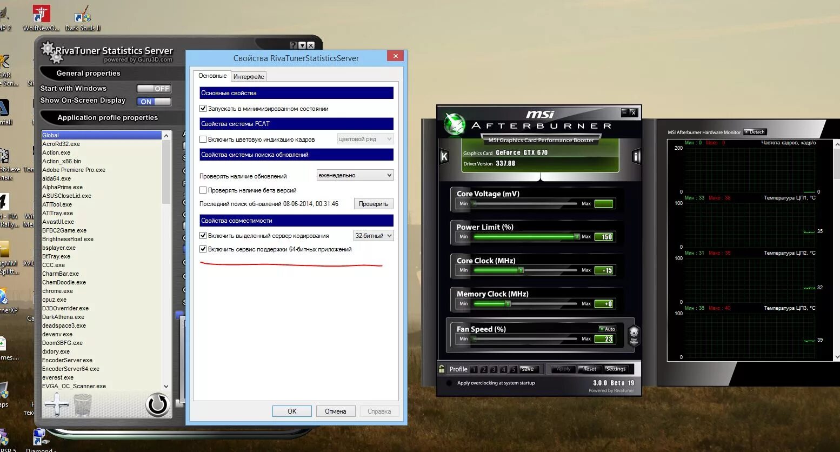Screen dimensions: 840x452
Task: Click the Core Clock slider handle
Action: pyautogui.click(x=521, y=270)
